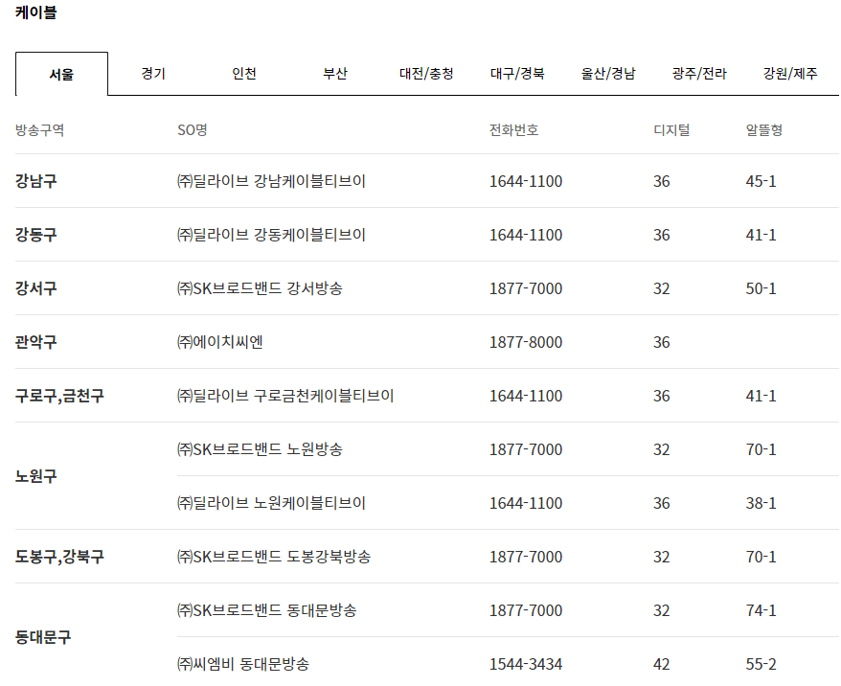
Task: Click 알뜰형 channel 38-1 for 노원케이블티브이
Action: coord(761,503)
